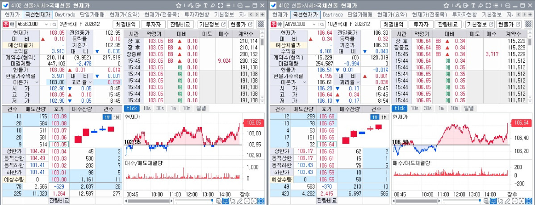Screen dimensions: 535x205
Task: Open list menu icon in left window title bar
Action: click(x=228, y=5)
